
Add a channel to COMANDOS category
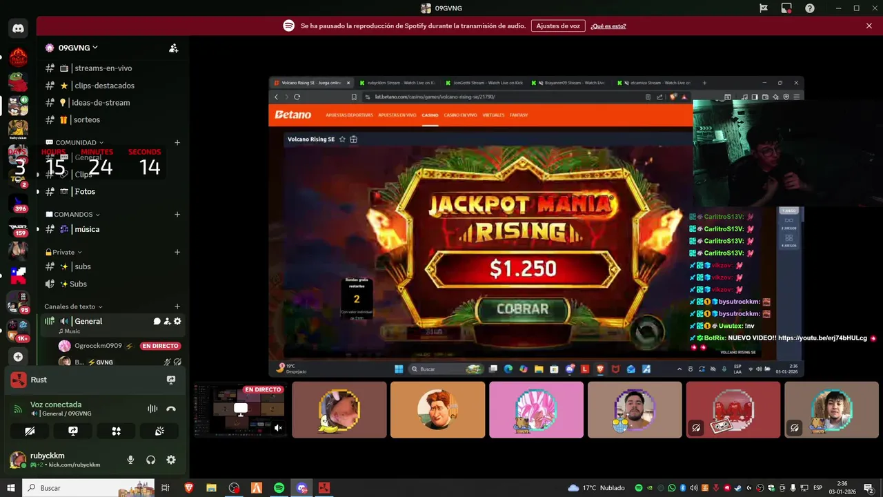click(177, 215)
